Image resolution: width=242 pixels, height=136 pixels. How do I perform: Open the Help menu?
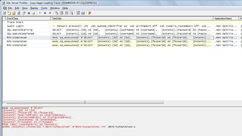[x=65, y=8]
